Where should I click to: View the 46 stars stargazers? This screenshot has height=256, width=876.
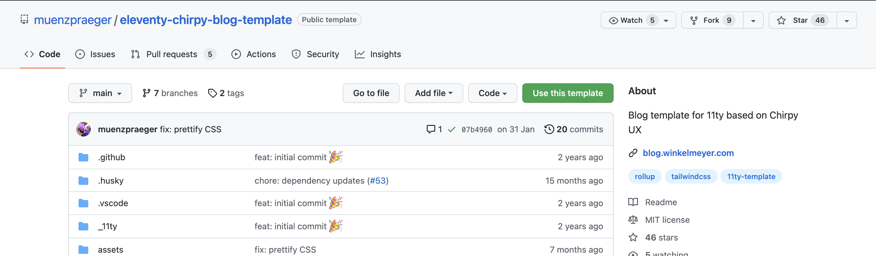point(661,238)
